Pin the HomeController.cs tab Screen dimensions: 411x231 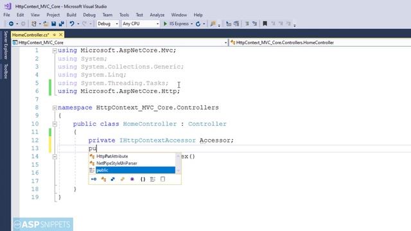point(54,35)
